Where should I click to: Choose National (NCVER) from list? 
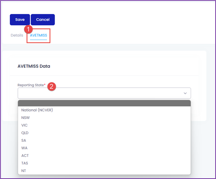104,110
